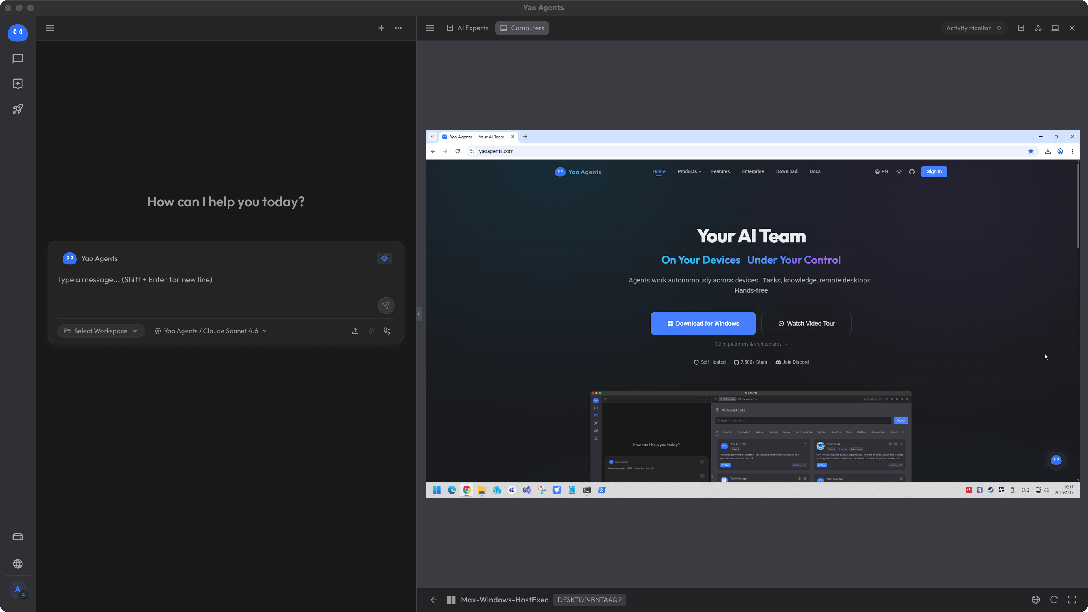Click the target icon beside Yao Agents
The width and height of the screenshot is (1088, 612).
coord(384,258)
